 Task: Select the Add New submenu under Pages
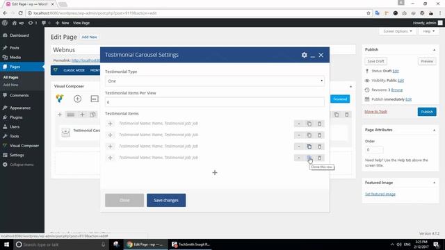[11, 85]
